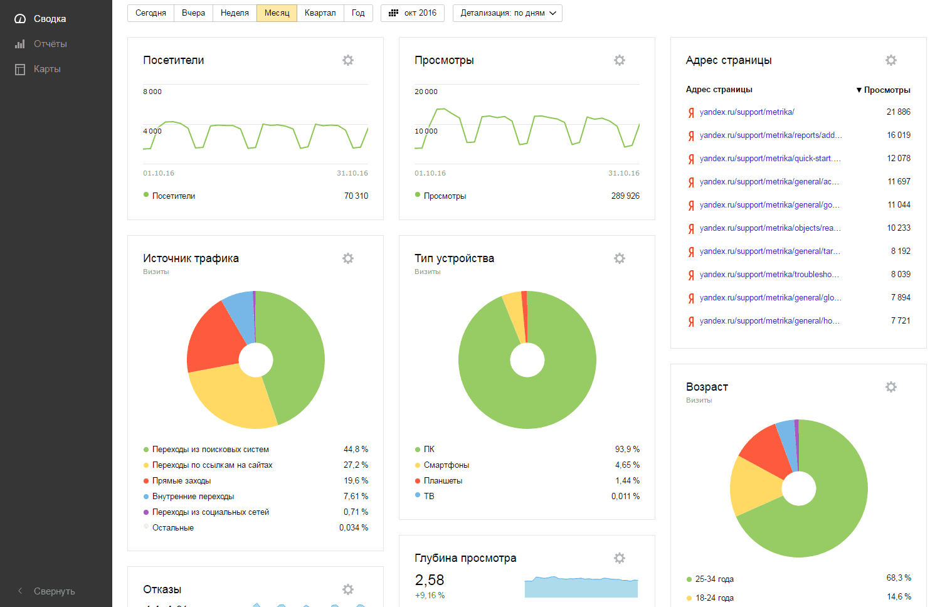Open link yandex.ru/support/metrika/troublesho…
The image size is (935, 607).
click(769, 275)
